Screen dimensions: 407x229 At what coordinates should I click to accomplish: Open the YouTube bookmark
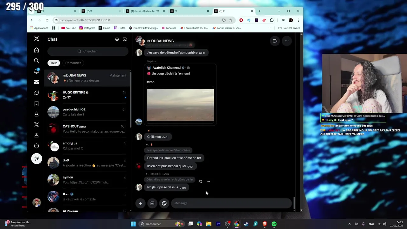(x=68, y=28)
